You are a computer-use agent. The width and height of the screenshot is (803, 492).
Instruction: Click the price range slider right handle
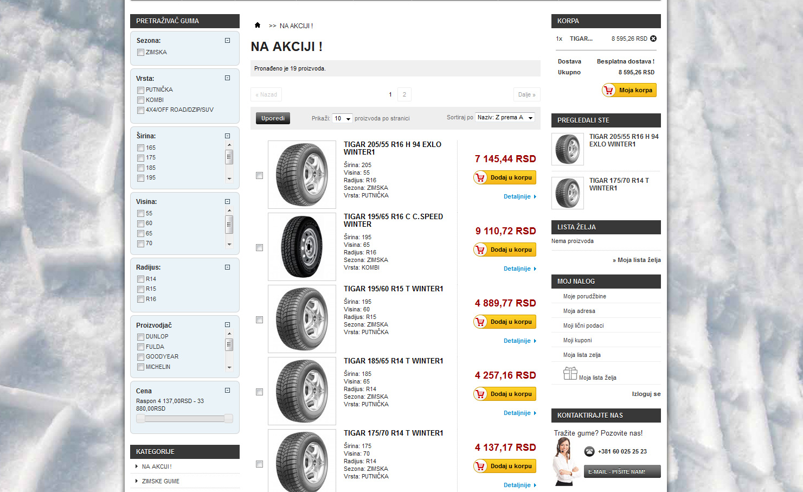229,418
